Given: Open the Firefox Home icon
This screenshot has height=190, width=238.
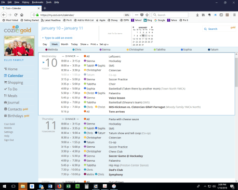Looking at the screenshot, I should 22,15.
